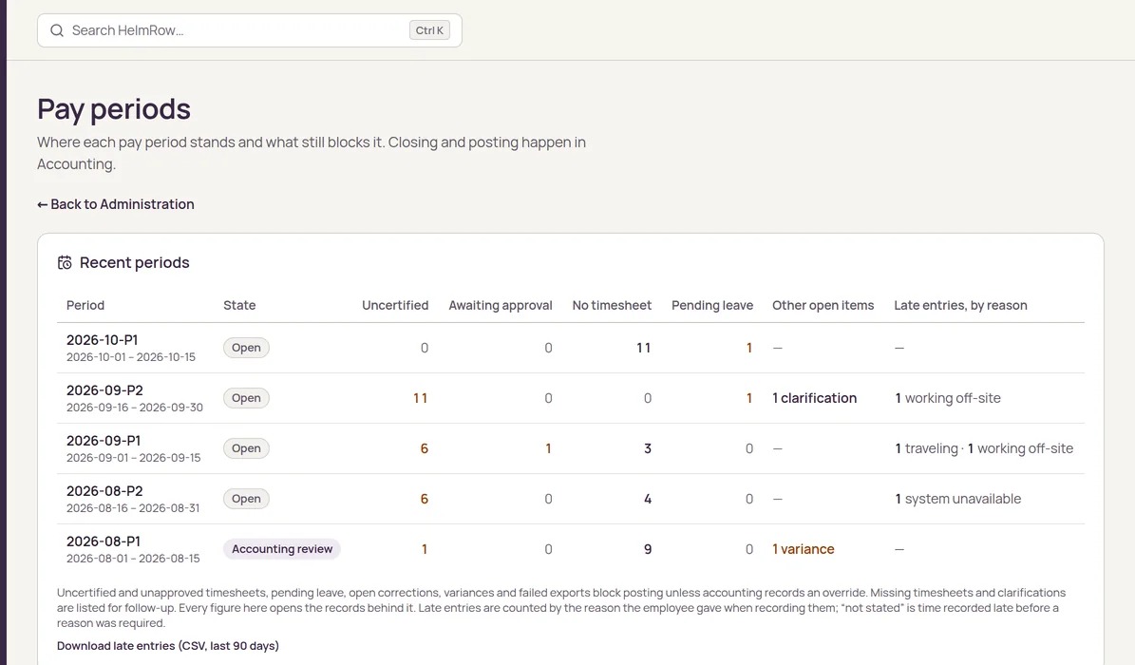Open 1 working off-site entry for 2026-09-P2

tap(948, 398)
